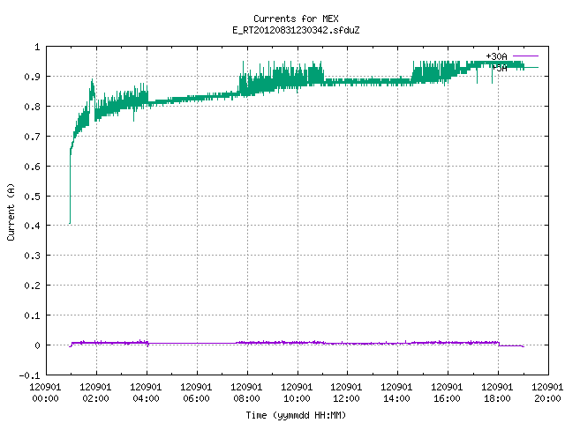
Task: Click y-axis tick value '-0.1'
Action: coord(29,375)
